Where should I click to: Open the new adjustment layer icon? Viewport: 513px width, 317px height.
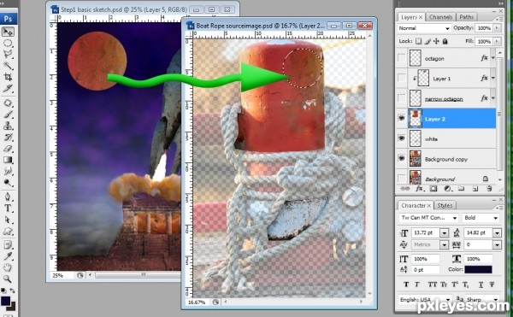tap(447, 189)
